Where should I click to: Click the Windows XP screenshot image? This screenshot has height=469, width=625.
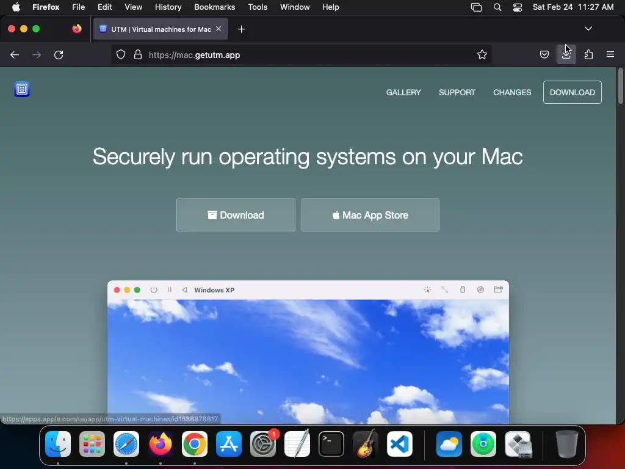click(308, 352)
